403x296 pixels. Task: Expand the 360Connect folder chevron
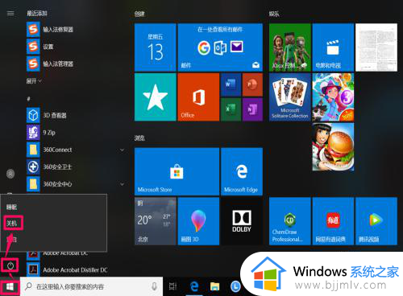click(122, 150)
